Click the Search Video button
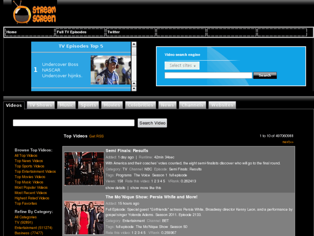Viewport: 314px width, 236px height. (x=152, y=123)
